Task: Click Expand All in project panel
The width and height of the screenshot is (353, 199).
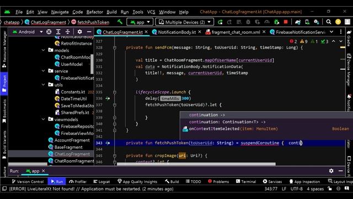Action: [58, 32]
